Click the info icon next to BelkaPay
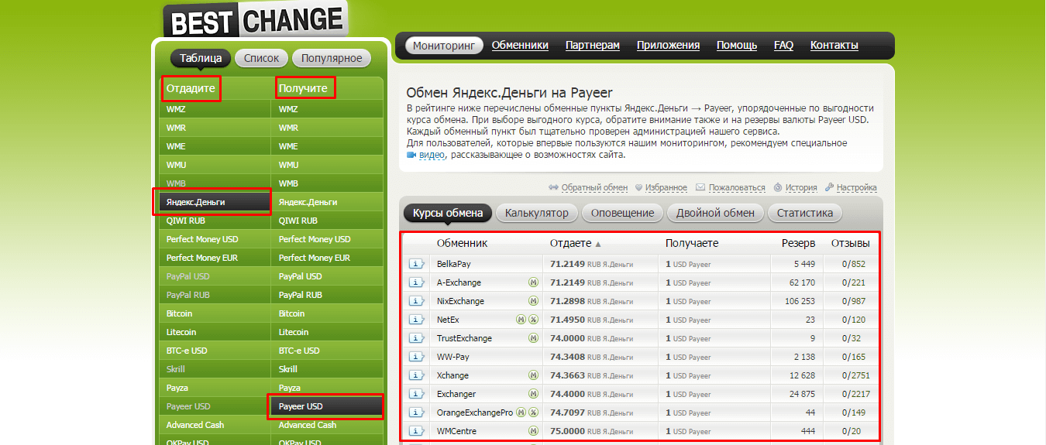The image size is (1046, 445). (x=417, y=264)
